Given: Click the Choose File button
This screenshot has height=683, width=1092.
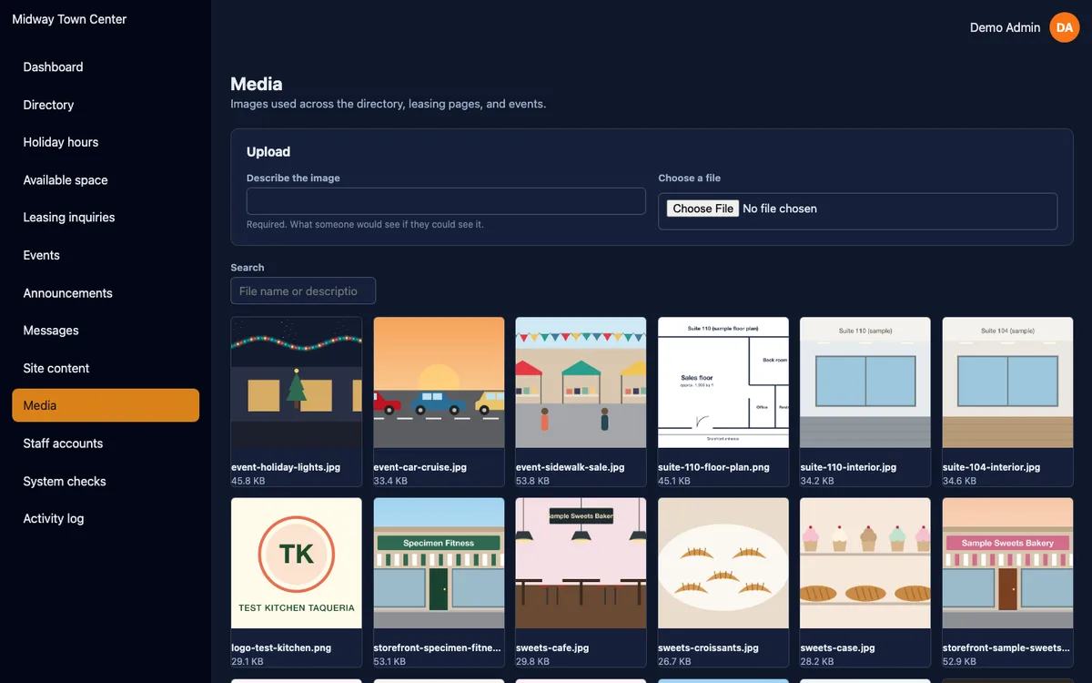Looking at the screenshot, I should [703, 209].
